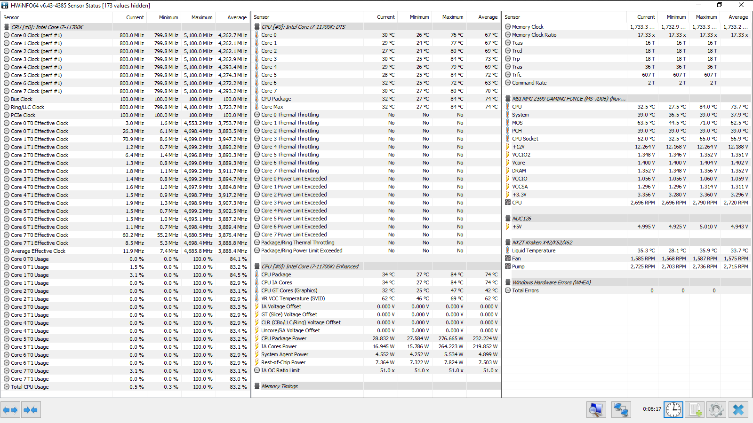753x423 pixels.
Task: Select the Trfc memory timing row
Action: [627, 75]
